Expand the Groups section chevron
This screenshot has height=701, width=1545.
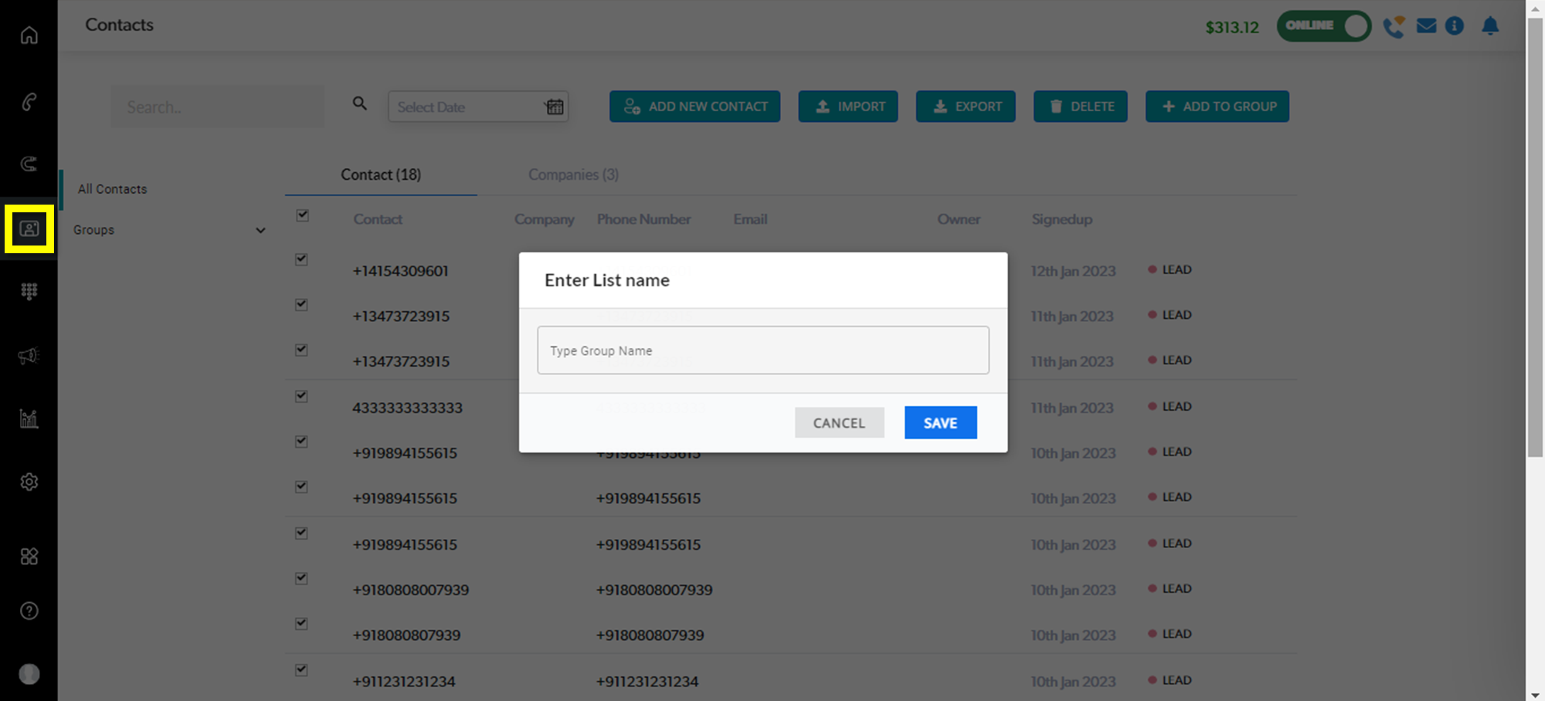pyautogui.click(x=260, y=230)
